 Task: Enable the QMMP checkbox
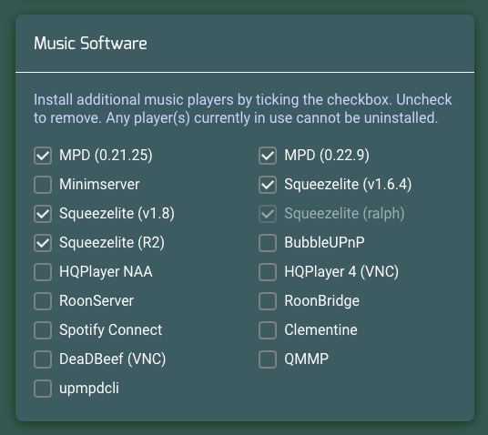(268, 359)
